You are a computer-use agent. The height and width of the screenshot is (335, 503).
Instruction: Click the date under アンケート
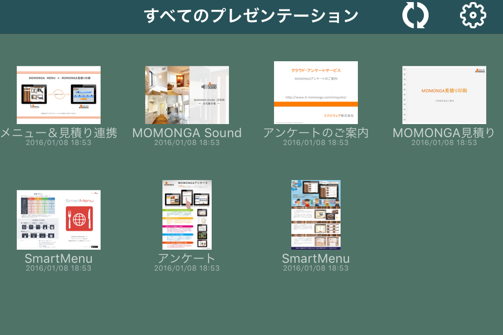coord(187,269)
